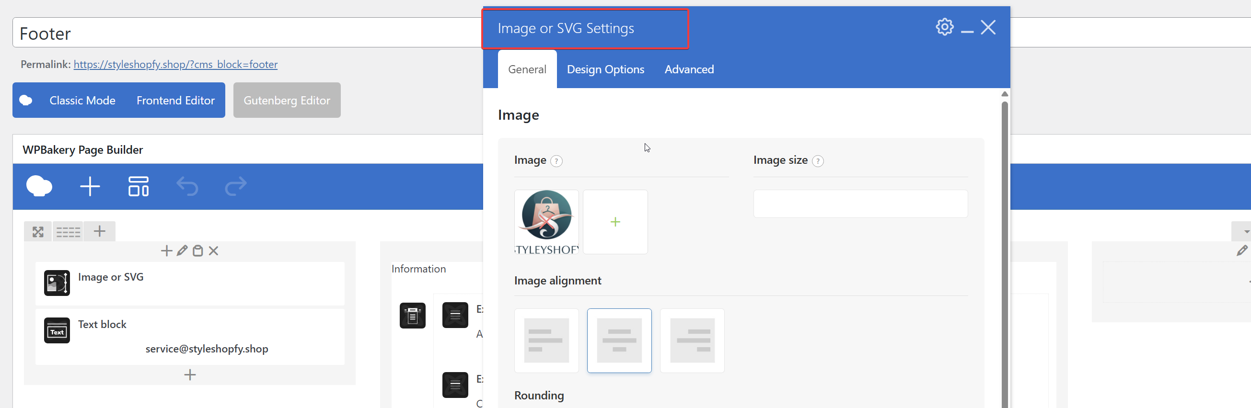Click the Image size input field
The height and width of the screenshot is (408, 1251).
[x=860, y=204]
